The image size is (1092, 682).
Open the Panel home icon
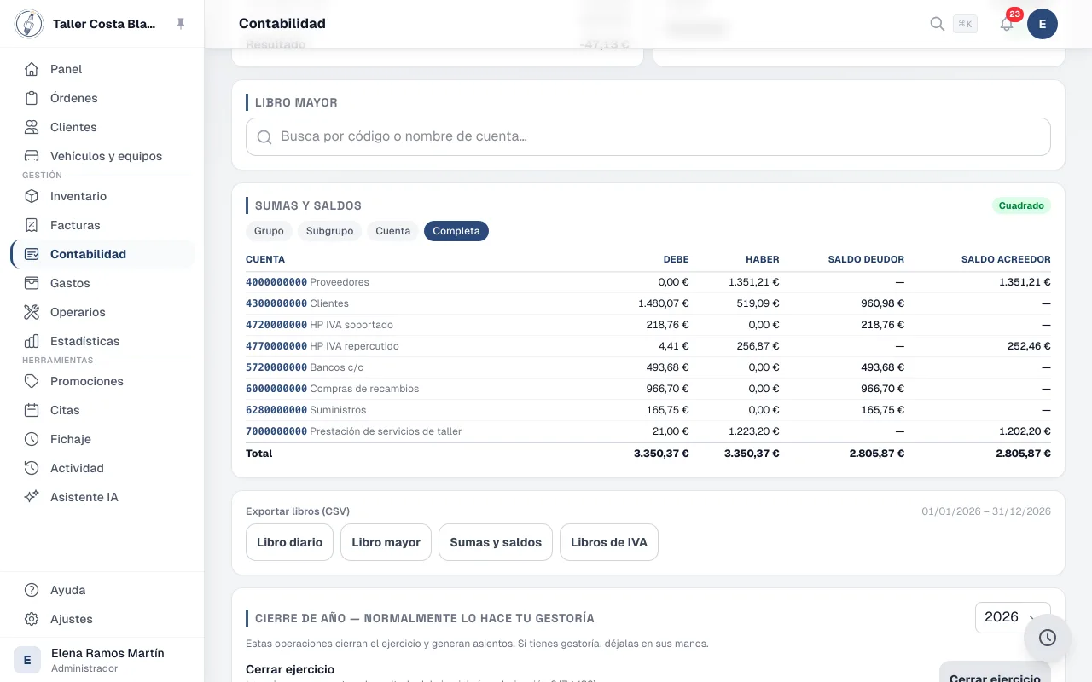pos(32,69)
